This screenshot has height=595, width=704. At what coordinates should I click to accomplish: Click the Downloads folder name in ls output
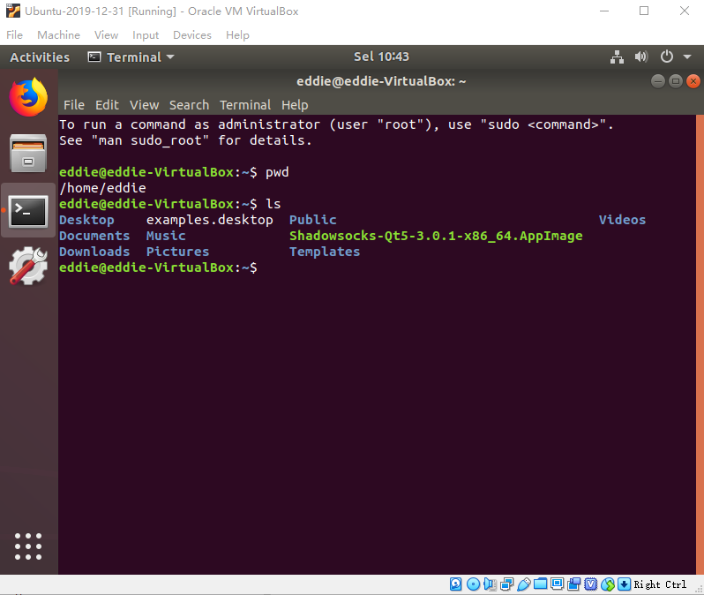(94, 252)
